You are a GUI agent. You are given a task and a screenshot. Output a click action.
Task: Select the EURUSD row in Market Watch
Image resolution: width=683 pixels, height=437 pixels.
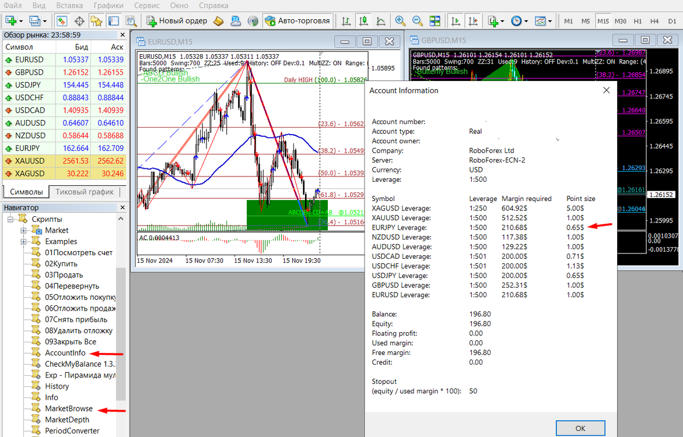click(65, 59)
